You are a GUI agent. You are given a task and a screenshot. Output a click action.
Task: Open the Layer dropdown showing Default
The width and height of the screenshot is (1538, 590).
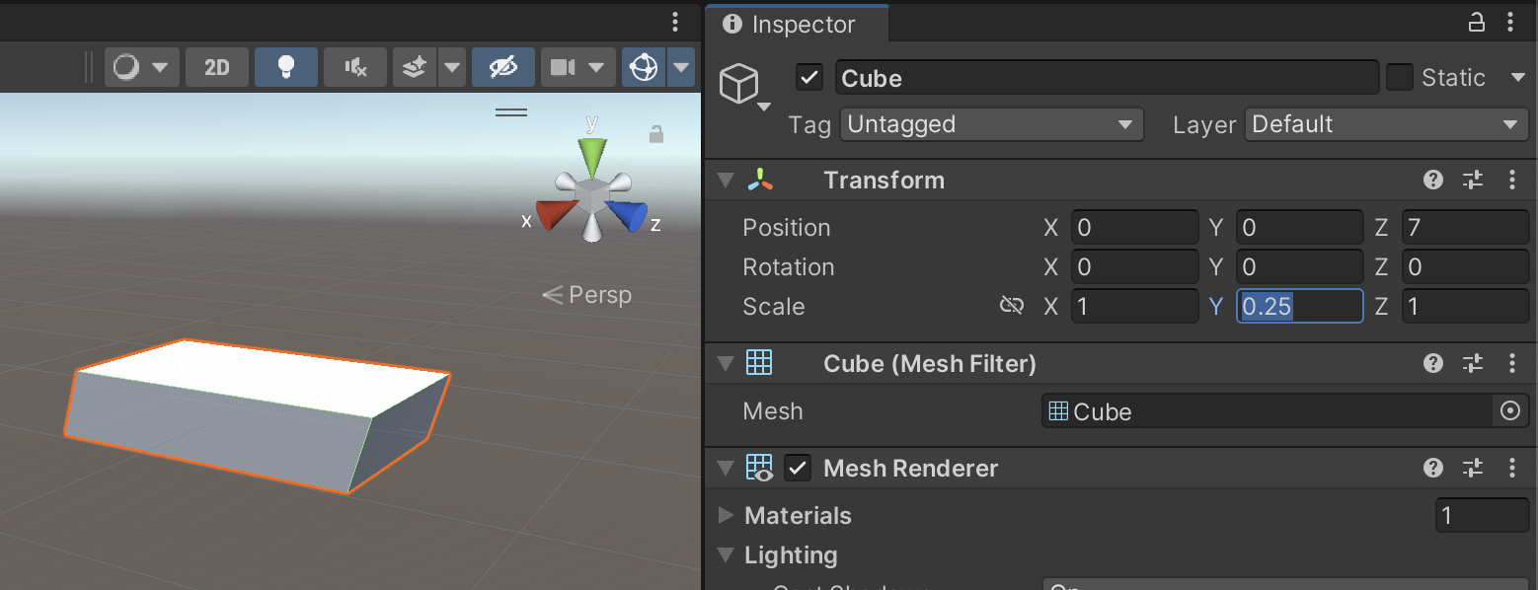pyautogui.click(x=1386, y=125)
